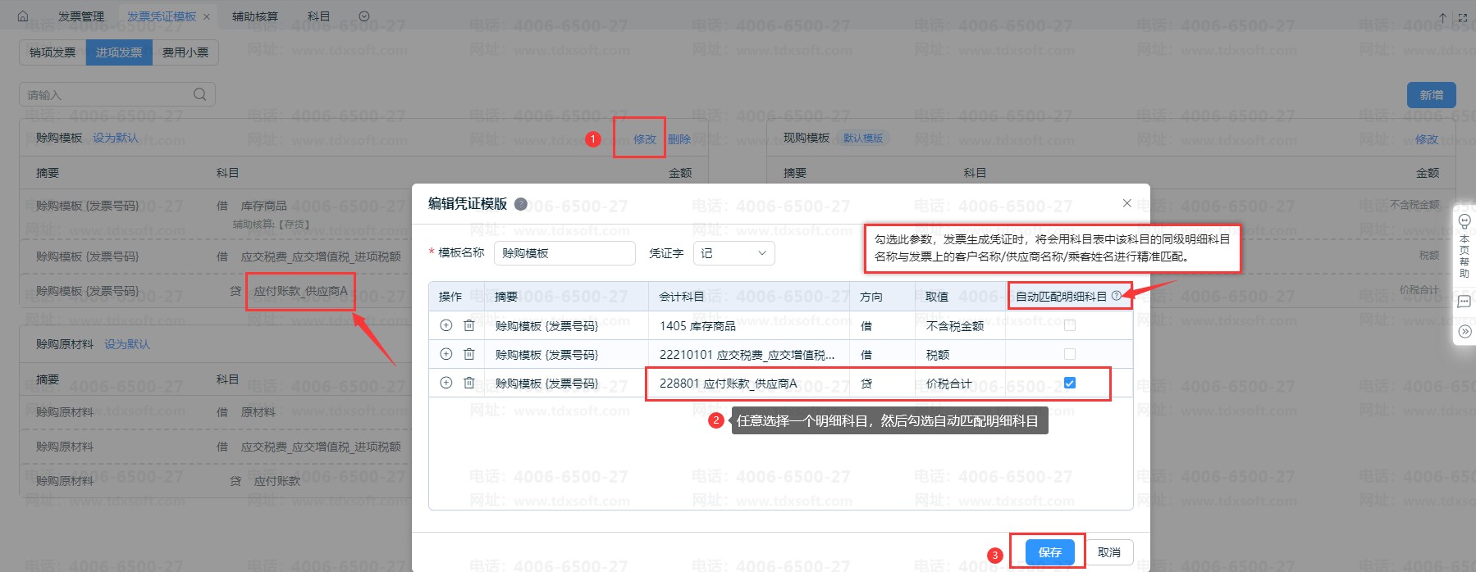1476x572 pixels.
Task: Expand the right sidebar double-arrow icon
Action: (1465, 332)
